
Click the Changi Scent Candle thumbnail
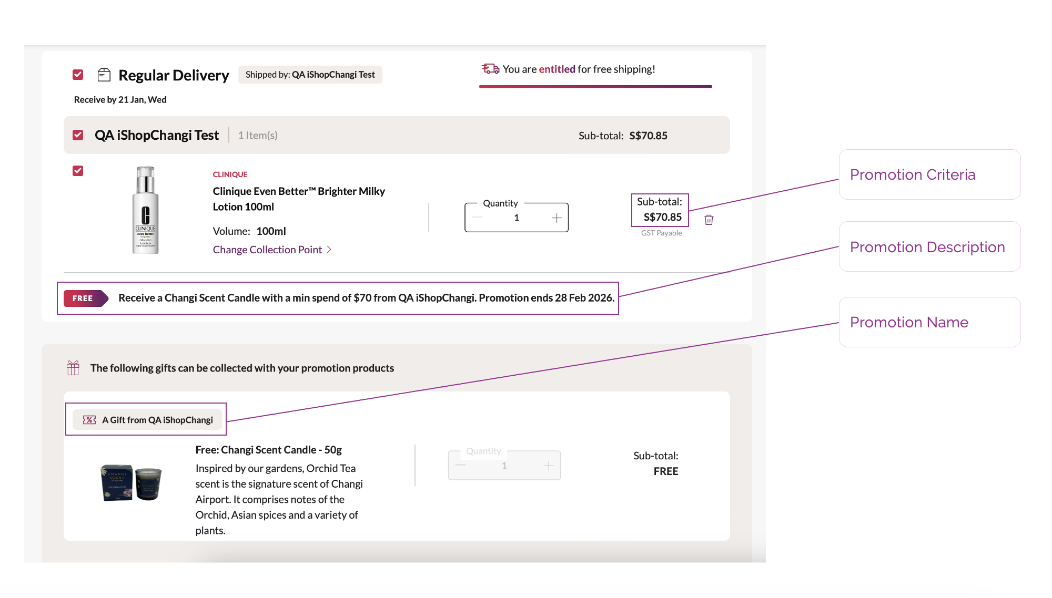[x=131, y=482]
